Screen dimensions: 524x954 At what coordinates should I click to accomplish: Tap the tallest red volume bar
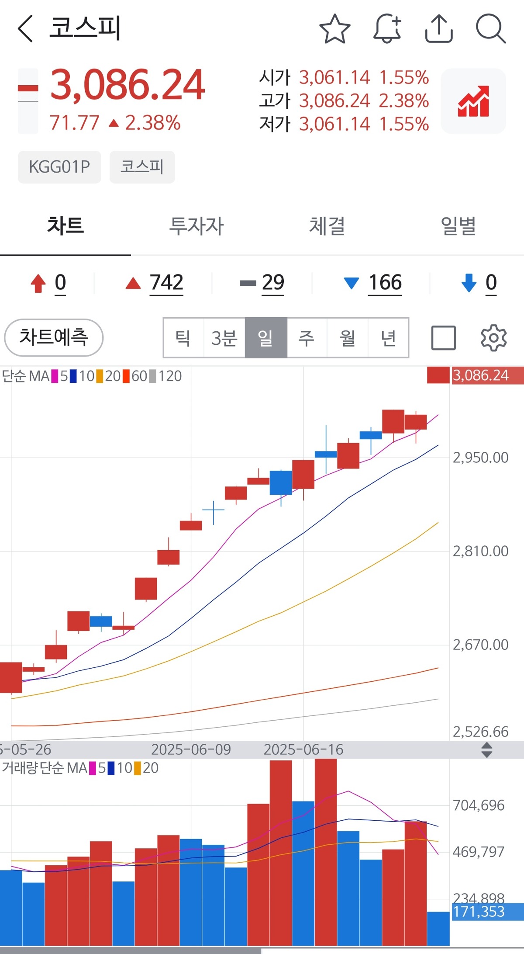click(x=325, y=852)
